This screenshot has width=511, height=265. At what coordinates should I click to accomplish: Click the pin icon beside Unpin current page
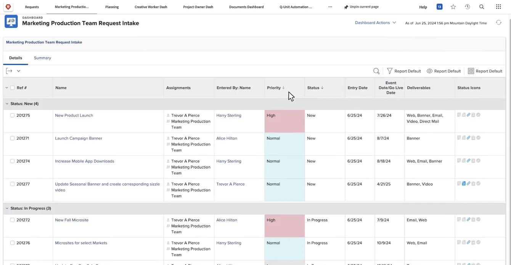(x=346, y=7)
